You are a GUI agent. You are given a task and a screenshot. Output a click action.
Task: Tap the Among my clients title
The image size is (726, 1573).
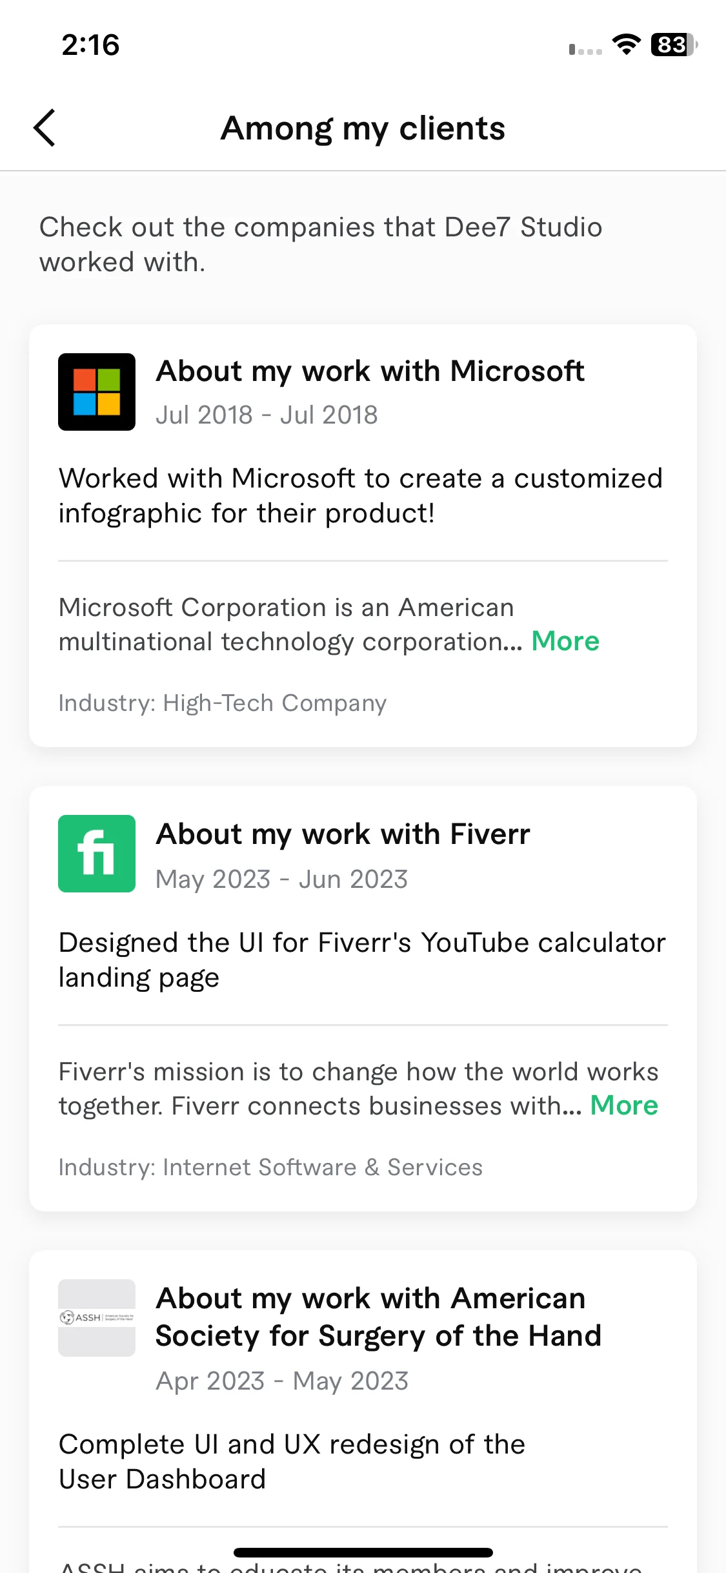pos(363,129)
